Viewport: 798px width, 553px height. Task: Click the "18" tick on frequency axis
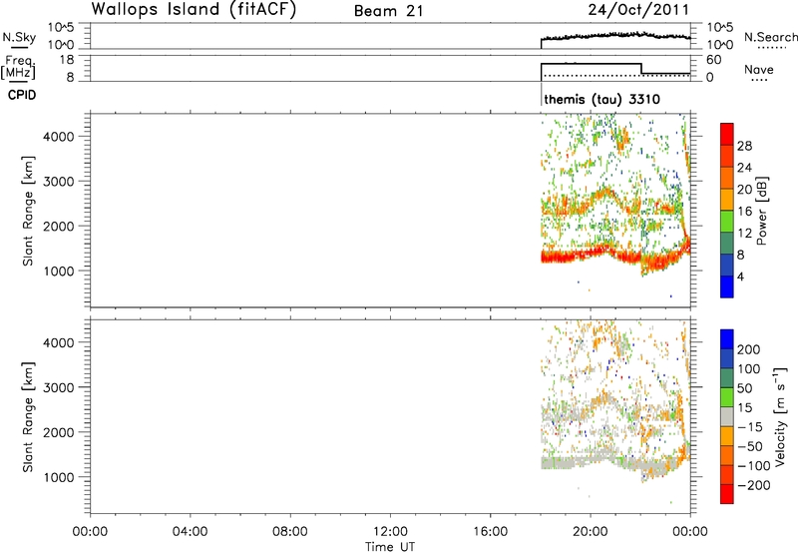pyautogui.click(x=67, y=60)
